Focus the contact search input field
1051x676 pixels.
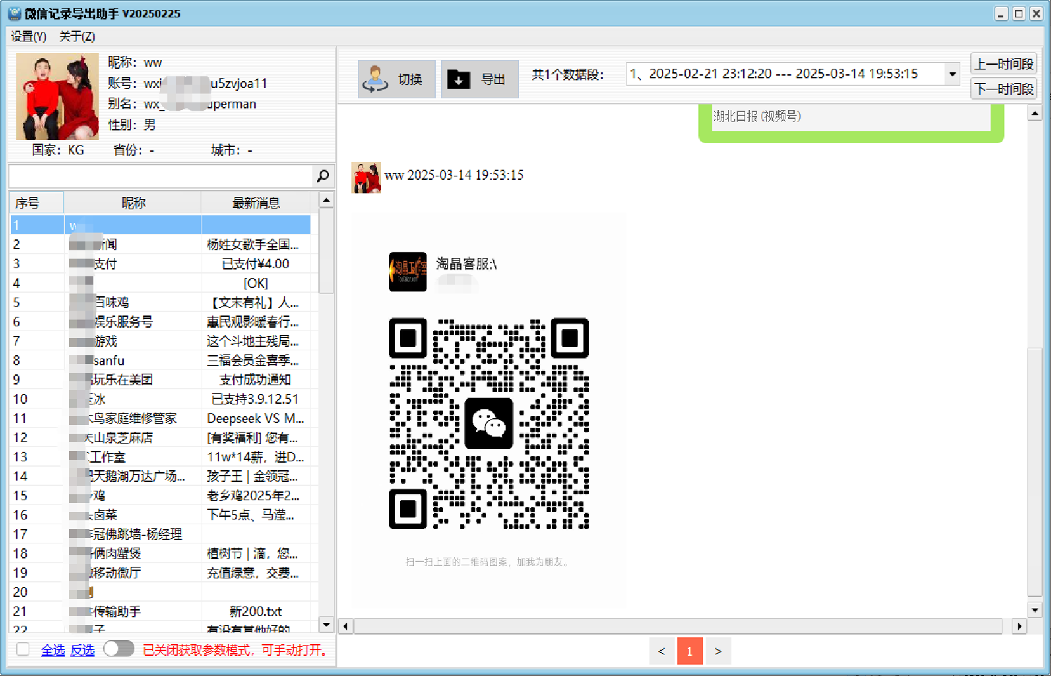(161, 176)
